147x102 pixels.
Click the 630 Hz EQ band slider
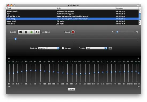coord(76,73)
